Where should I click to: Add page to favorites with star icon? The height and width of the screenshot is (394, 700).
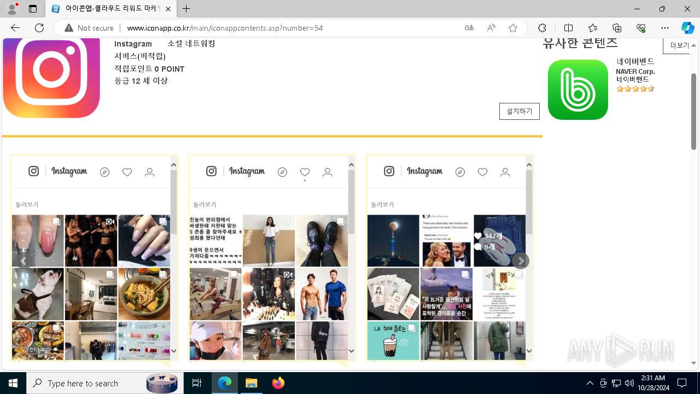[x=513, y=28]
